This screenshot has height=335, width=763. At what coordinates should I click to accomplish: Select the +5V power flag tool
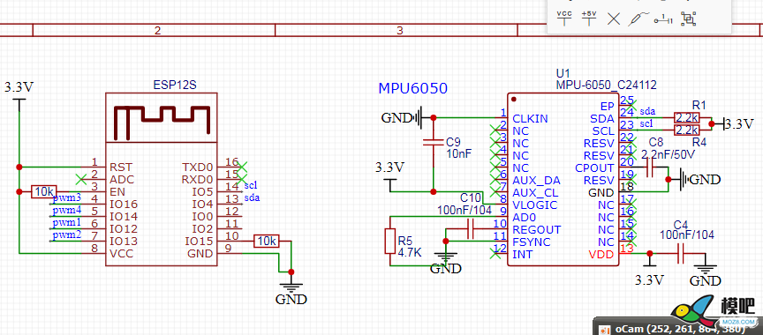coord(589,18)
